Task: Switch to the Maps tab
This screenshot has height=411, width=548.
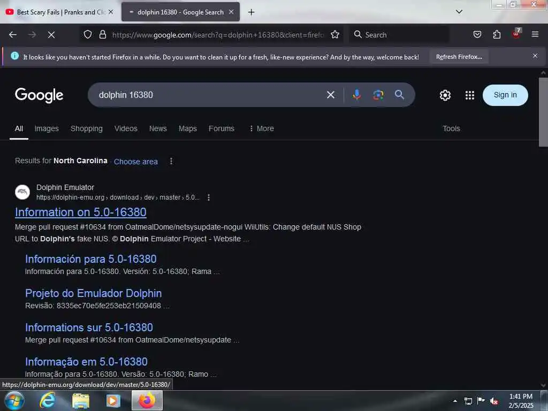Action: click(x=188, y=128)
